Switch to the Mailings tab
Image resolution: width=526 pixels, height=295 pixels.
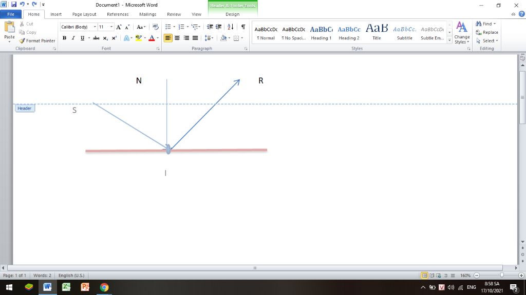click(147, 14)
